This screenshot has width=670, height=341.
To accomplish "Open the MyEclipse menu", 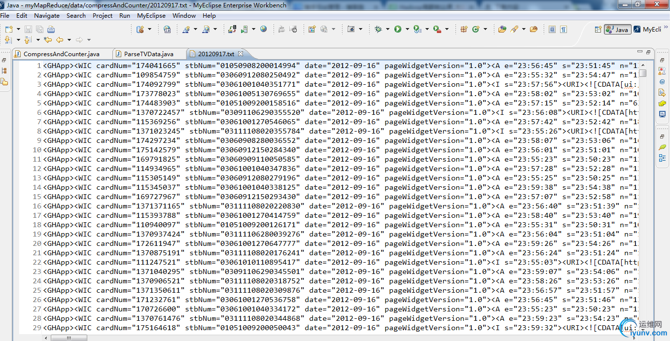I will click(x=151, y=15).
